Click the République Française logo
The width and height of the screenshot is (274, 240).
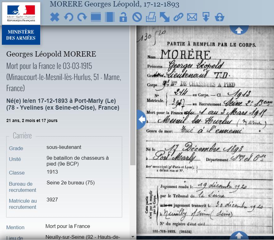[21, 14]
